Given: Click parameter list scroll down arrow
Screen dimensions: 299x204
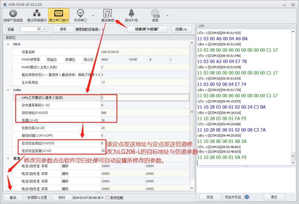Looking at the screenshot, I should [x=192, y=188].
